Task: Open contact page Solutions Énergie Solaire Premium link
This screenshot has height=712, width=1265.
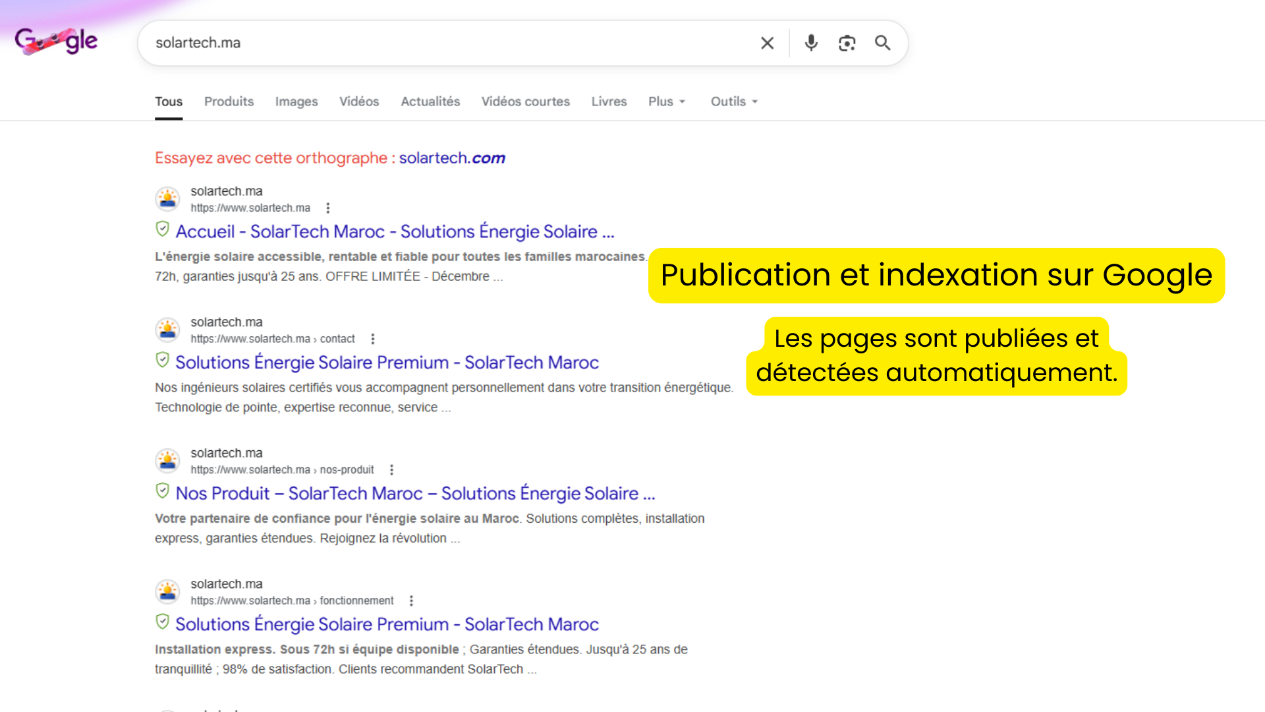Action: [x=387, y=363]
